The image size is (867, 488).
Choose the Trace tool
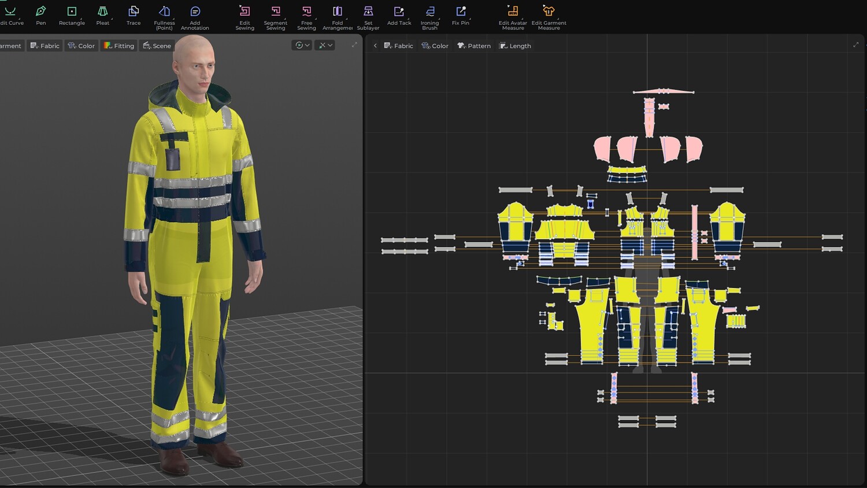pos(134,16)
